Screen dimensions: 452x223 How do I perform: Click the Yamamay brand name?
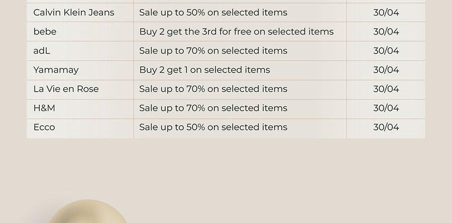[x=56, y=70]
